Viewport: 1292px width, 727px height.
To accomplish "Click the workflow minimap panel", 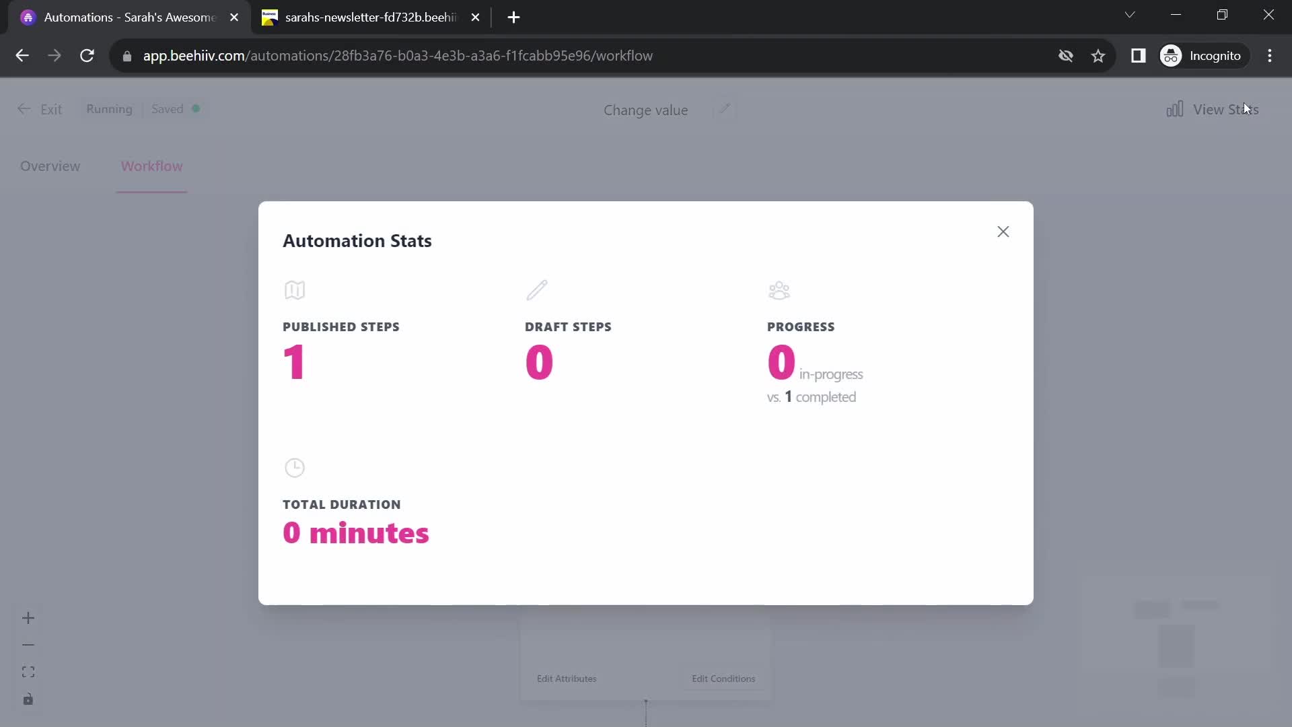I will click(1176, 645).
